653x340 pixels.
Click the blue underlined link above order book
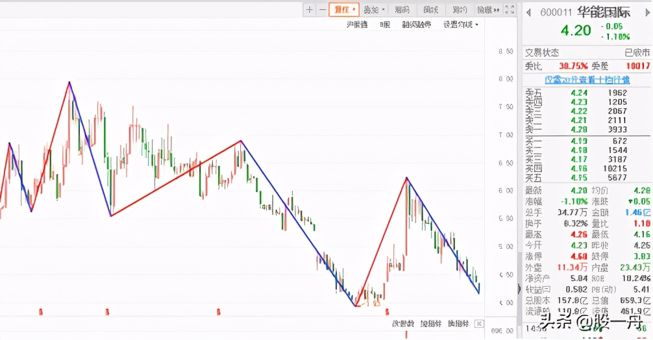coord(587,80)
